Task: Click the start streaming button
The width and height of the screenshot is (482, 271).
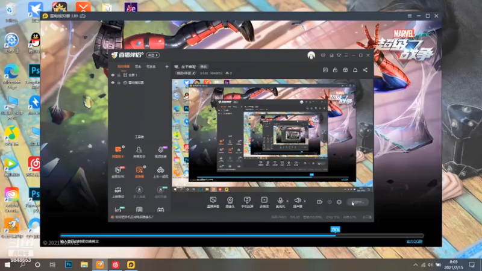Action: point(357,202)
